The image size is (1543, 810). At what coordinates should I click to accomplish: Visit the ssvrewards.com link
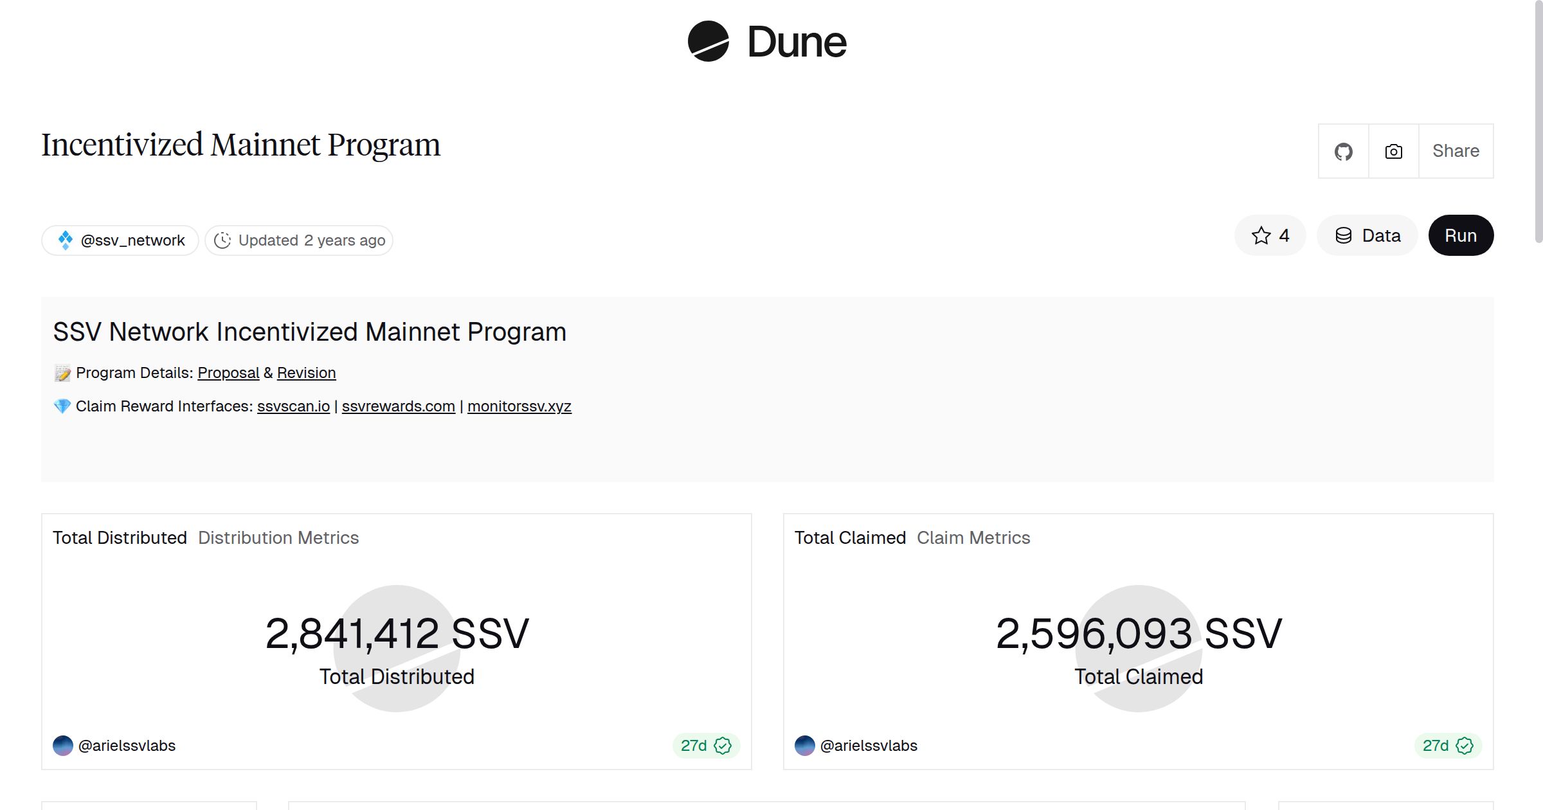click(398, 406)
